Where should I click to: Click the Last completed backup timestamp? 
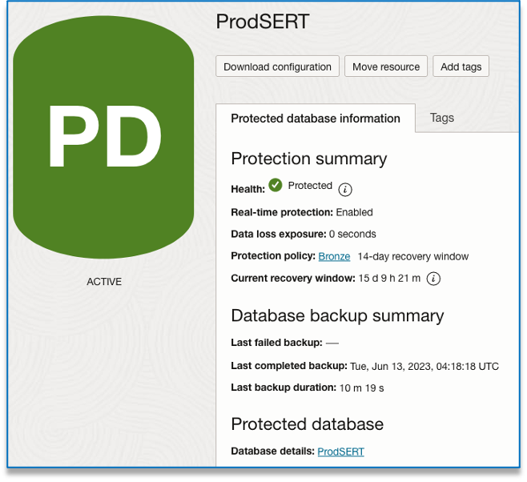[424, 367]
